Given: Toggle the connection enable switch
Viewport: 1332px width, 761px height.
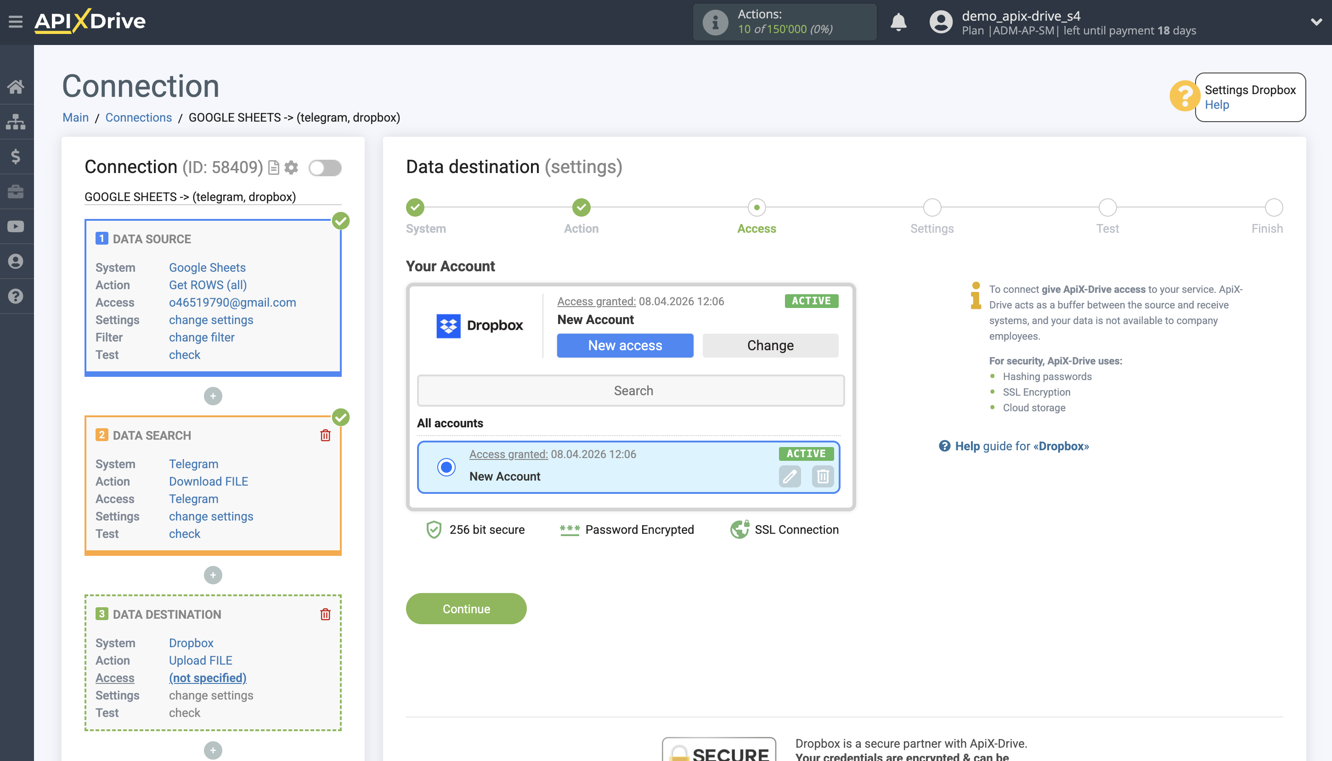Looking at the screenshot, I should click(325, 168).
